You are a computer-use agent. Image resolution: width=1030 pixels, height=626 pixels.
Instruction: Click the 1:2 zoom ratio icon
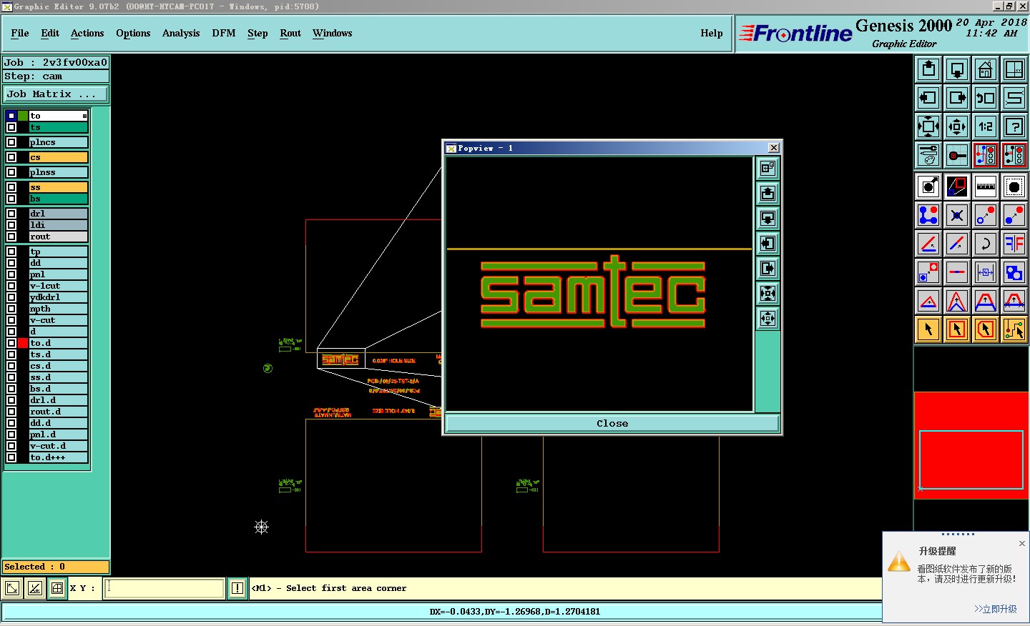986,126
